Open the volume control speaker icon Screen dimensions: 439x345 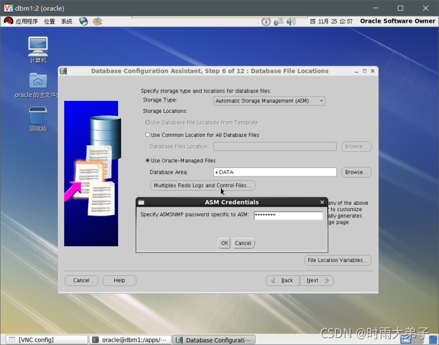pyautogui.click(x=291, y=22)
